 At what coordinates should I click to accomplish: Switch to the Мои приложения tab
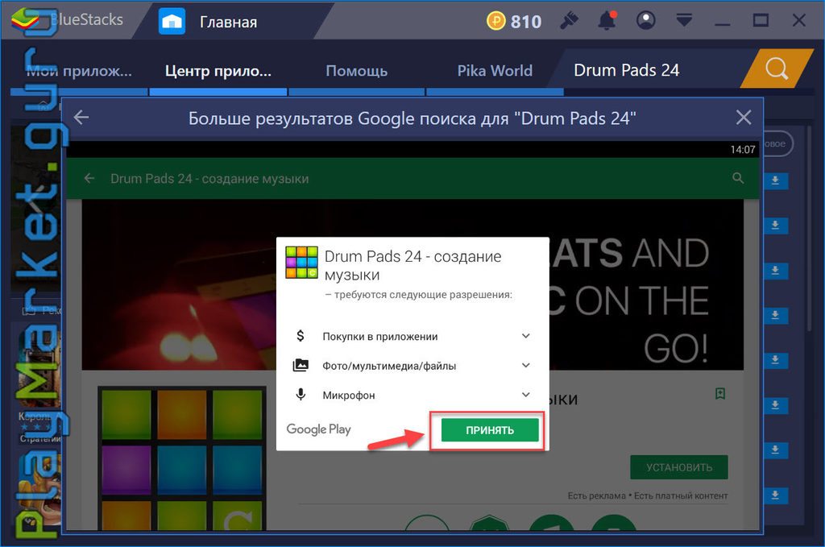[79, 70]
